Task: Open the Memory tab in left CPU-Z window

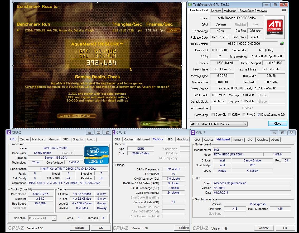Action: coord(53,139)
